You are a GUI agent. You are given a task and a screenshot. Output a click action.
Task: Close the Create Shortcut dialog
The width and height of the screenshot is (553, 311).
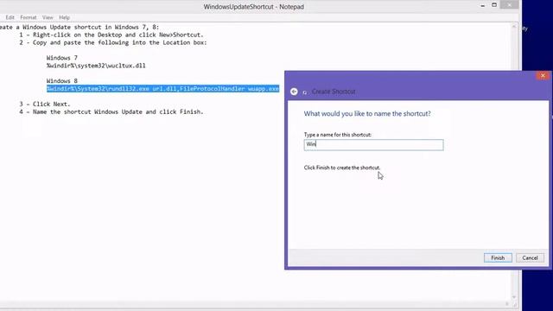tap(543, 75)
